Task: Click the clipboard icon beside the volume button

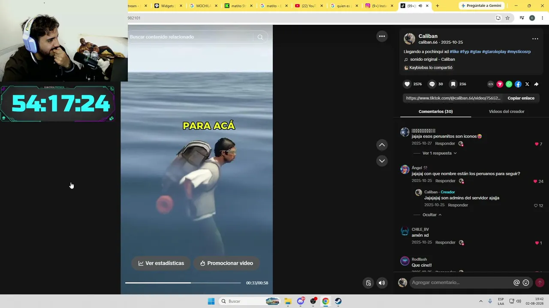Action: (368, 283)
